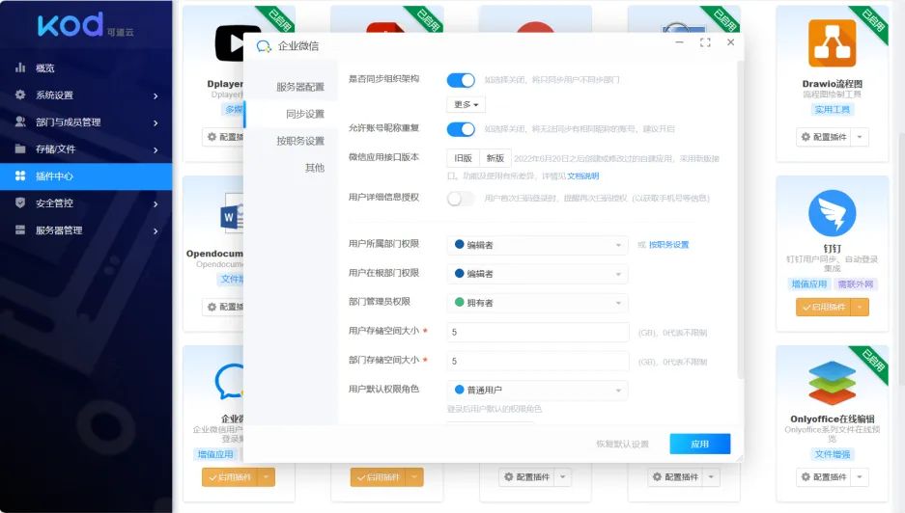Switch to 按职务设置 tab

click(291, 141)
